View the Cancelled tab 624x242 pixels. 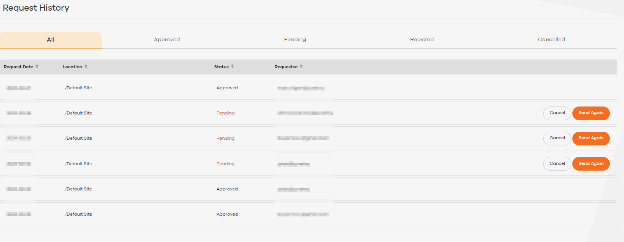(x=551, y=40)
